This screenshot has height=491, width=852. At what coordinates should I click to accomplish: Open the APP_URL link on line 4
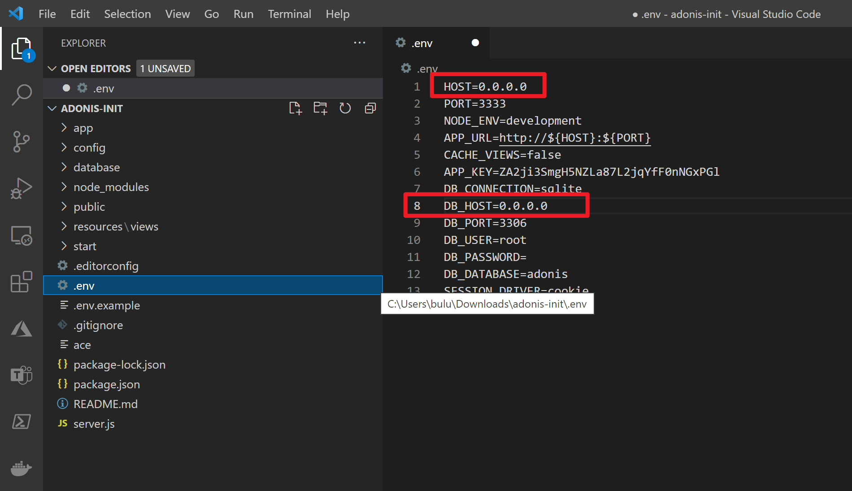(574, 138)
